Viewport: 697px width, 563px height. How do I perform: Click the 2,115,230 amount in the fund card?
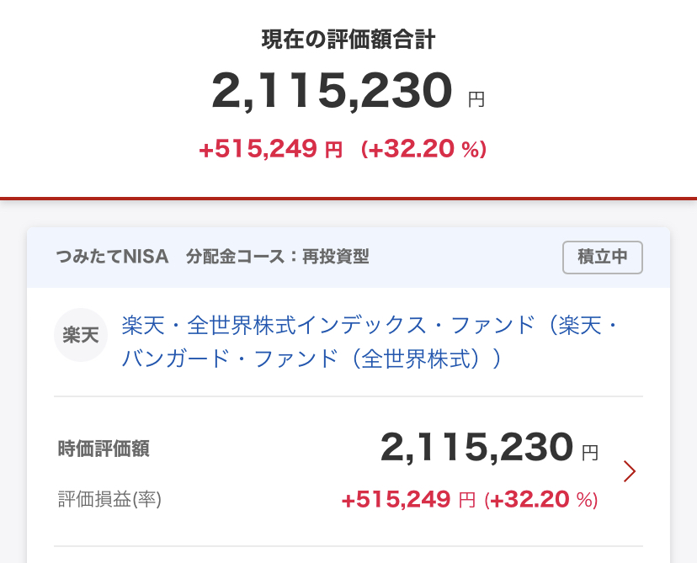pos(476,447)
